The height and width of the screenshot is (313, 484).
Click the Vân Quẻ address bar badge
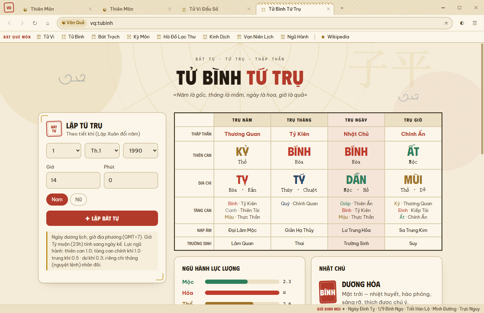(x=73, y=23)
